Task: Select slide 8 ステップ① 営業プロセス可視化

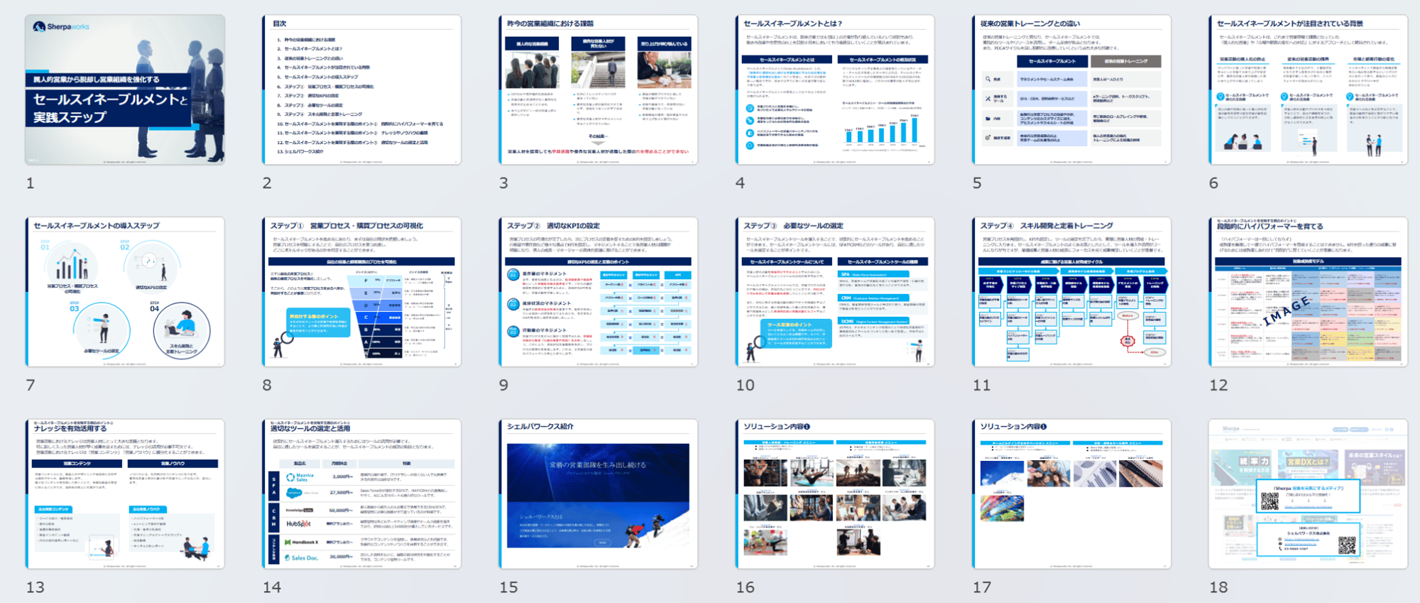Action: (361, 292)
